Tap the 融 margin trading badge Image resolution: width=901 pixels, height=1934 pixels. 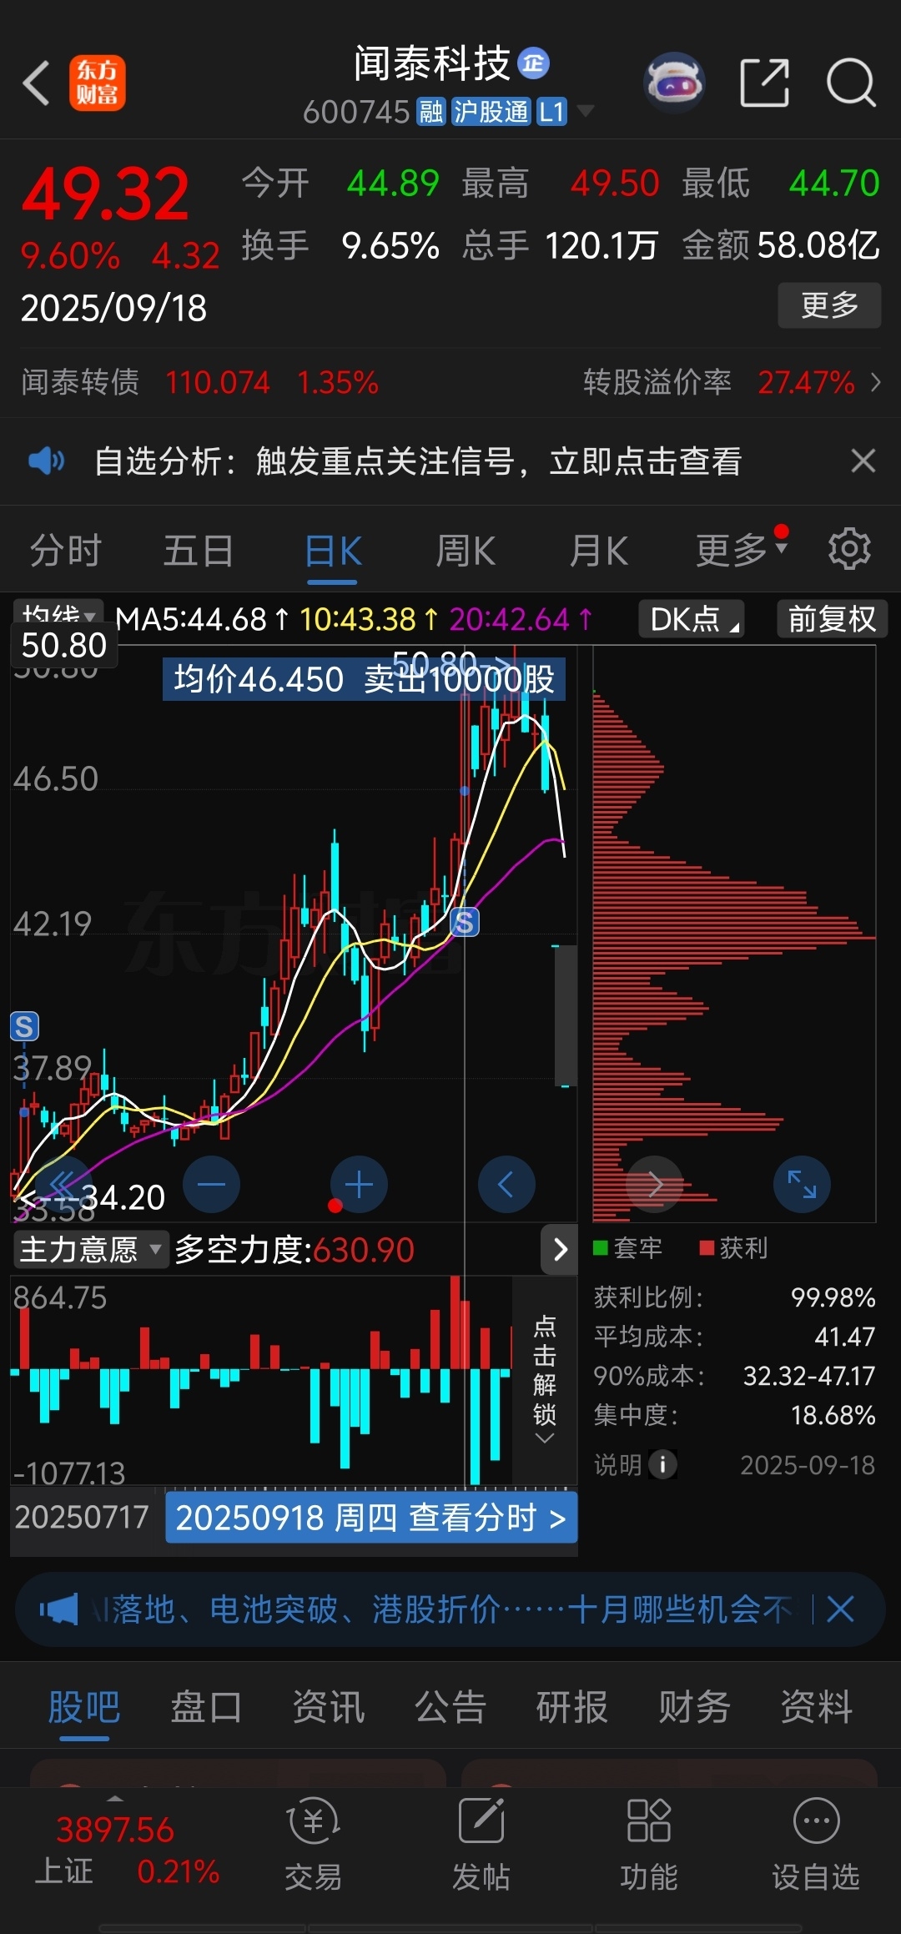point(431,112)
